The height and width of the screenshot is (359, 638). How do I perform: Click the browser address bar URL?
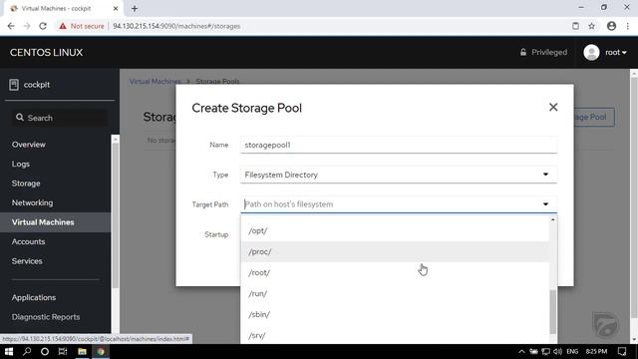pos(176,26)
